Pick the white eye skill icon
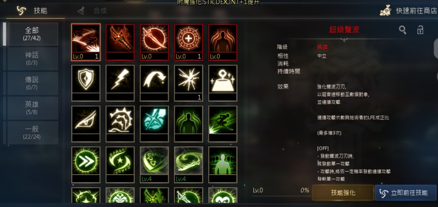438x207 pixels. [86, 124]
